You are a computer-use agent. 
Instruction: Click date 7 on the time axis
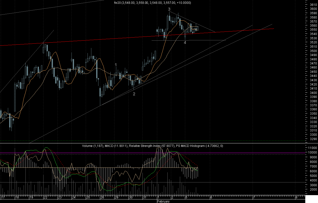click(x=254, y=197)
